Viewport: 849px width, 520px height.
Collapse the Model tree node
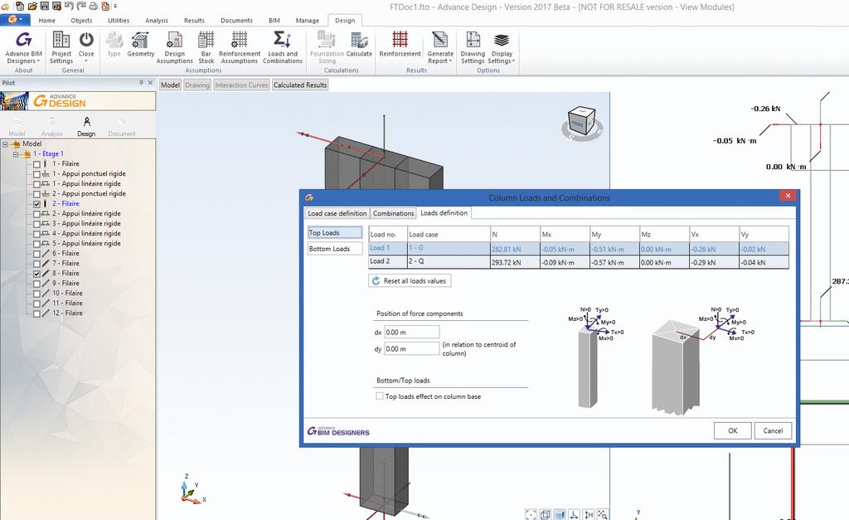click(x=6, y=144)
